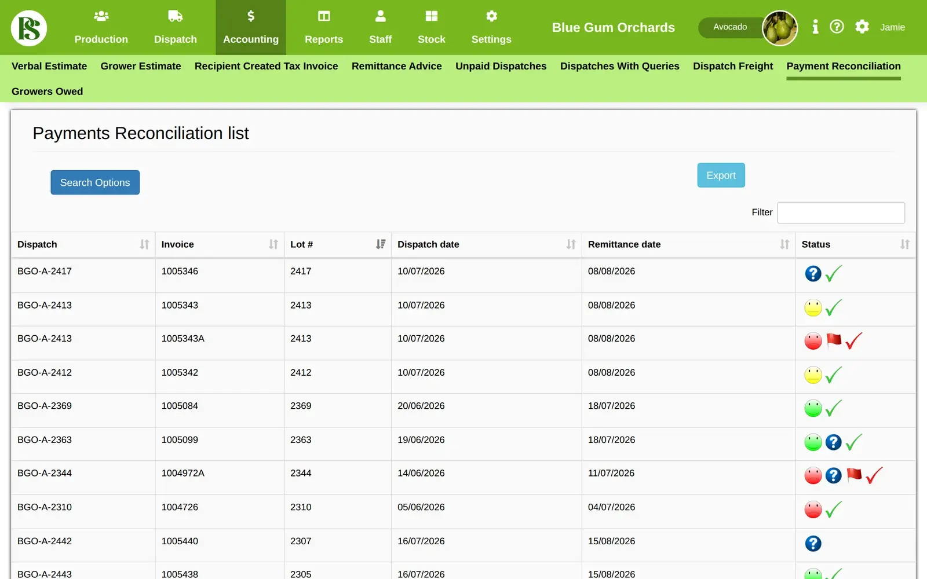Click red face on invoice 1004972A row
This screenshot has width=927, height=579.
coord(813,476)
